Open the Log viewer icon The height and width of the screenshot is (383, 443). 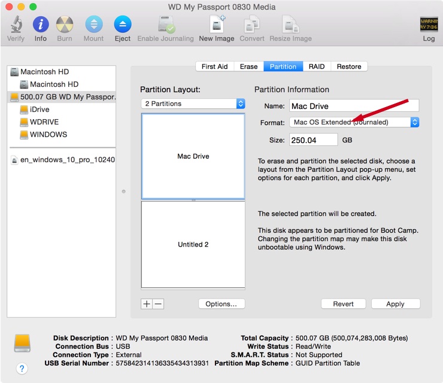pyautogui.click(x=429, y=25)
